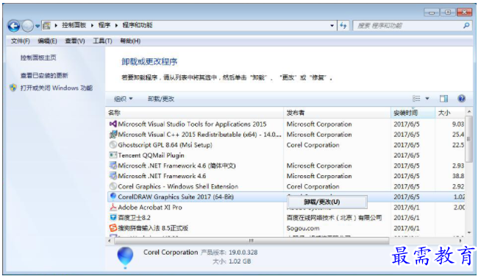Click the Tencent QQMail Plugin icon
Viewport: 481px width, 279px height.
pos(113,155)
